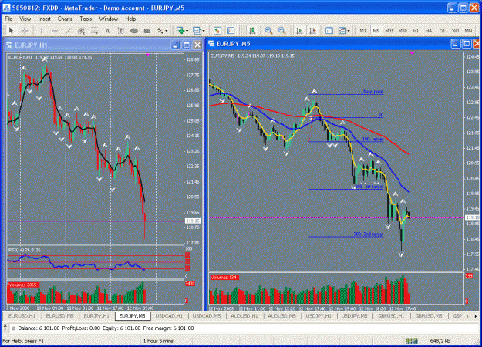
Task: Switch to the GBPUSD,H1 chart tab
Action: pos(391,316)
